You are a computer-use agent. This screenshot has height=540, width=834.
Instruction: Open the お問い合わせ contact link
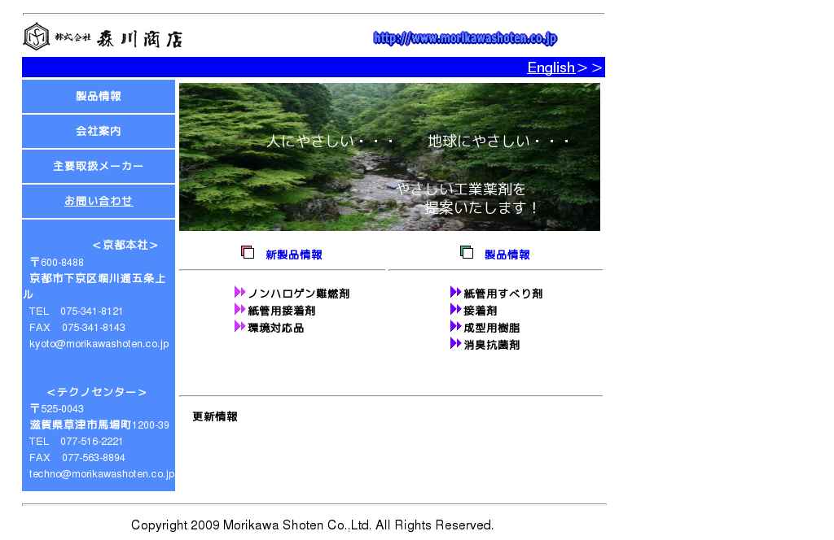(99, 201)
